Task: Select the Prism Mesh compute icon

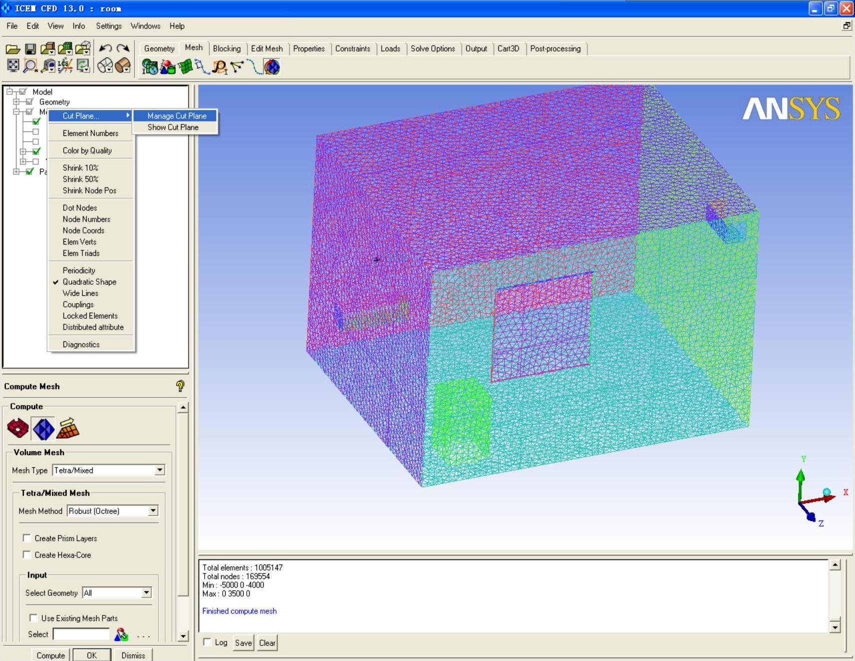Action: [x=68, y=429]
